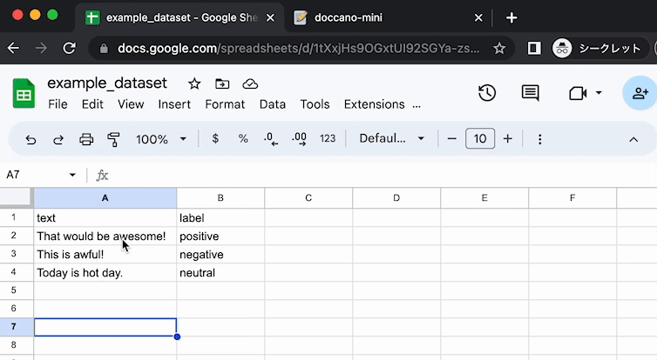The height and width of the screenshot is (360, 657).
Task: Open the Format menu
Action: (x=225, y=104)
